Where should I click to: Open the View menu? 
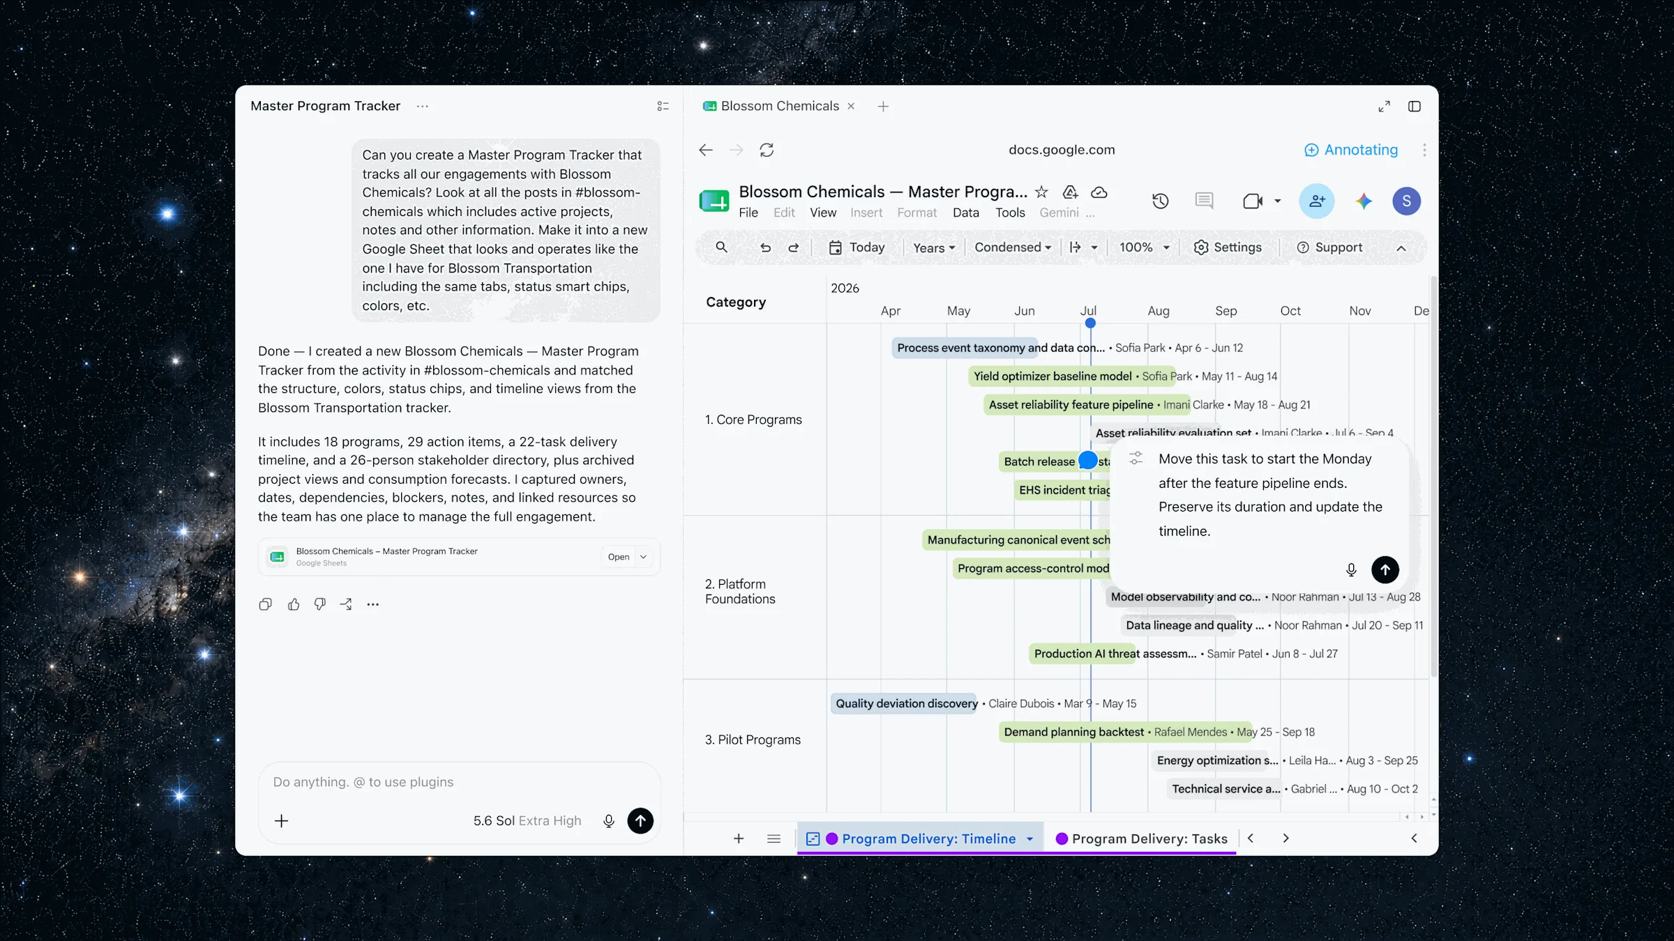[823, 213]
